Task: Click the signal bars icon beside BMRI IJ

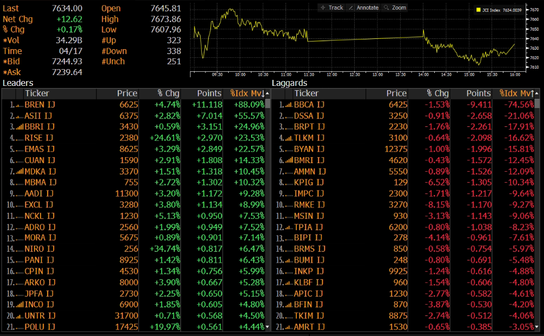Action: 289,160
